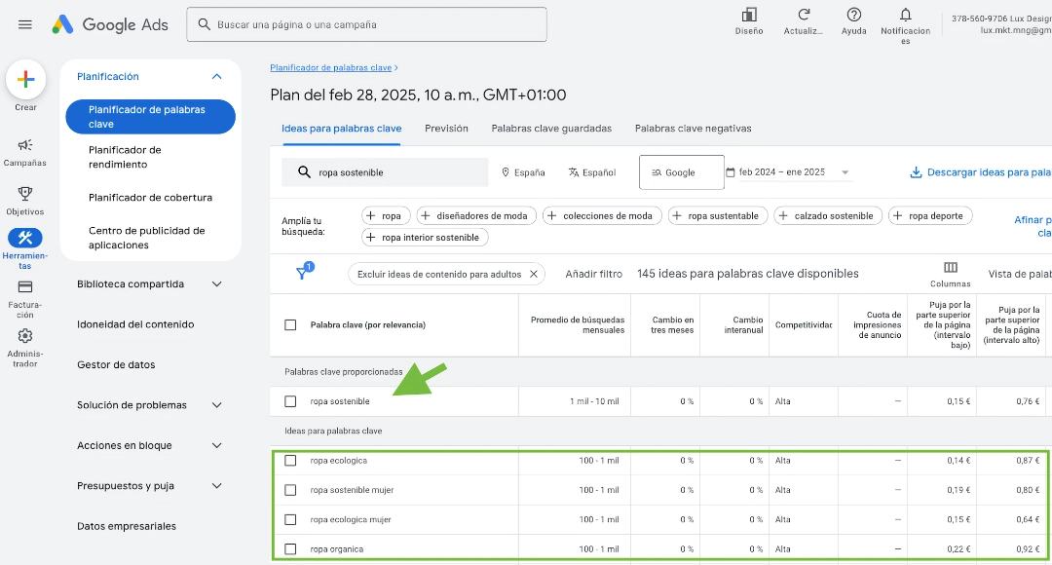Image resolution: width=1052 pixels, height=565 pixels.
Task: Select Planificador de palabras clave
Action: pyautogui.click(x=150, y=117)
